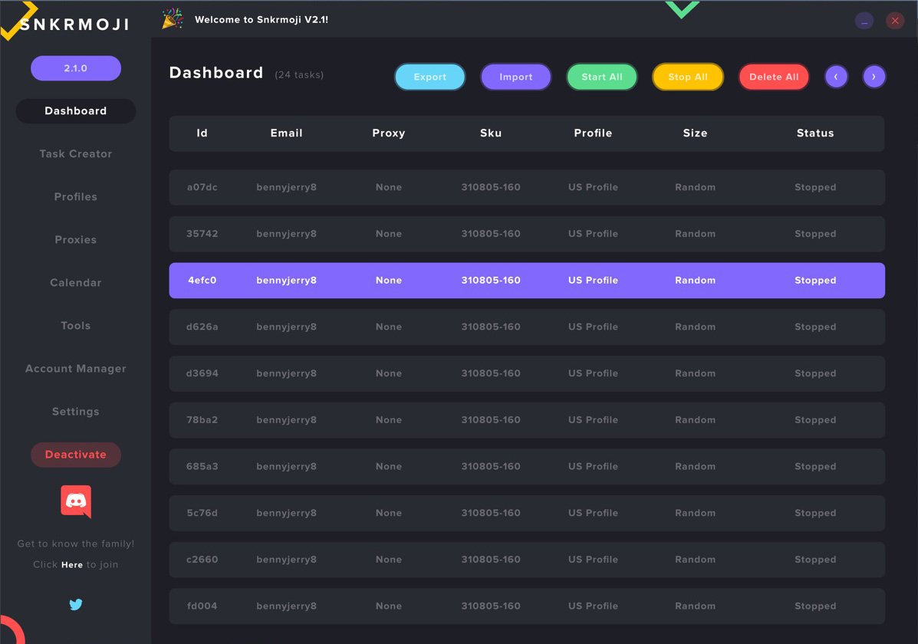The width and height of the screenshot is (918, 644).
Task: Click the Deactivate button
Action: tap(75, 455)
